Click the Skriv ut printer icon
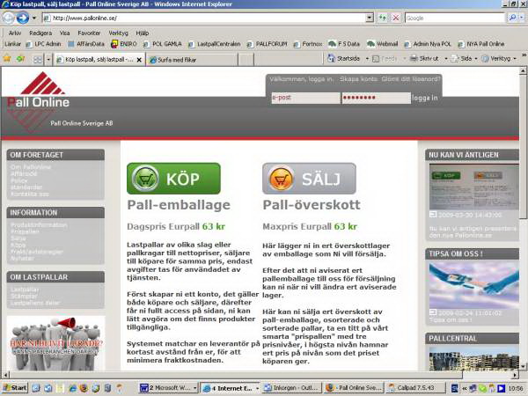Image resolution: width=528 pixels, height=396 pixels. pos(414,59)
